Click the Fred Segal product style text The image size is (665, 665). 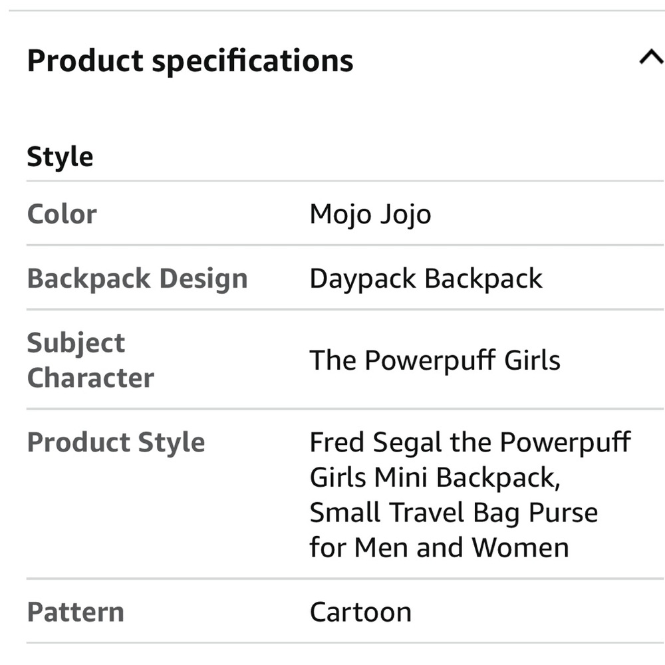tap(469, 443)
